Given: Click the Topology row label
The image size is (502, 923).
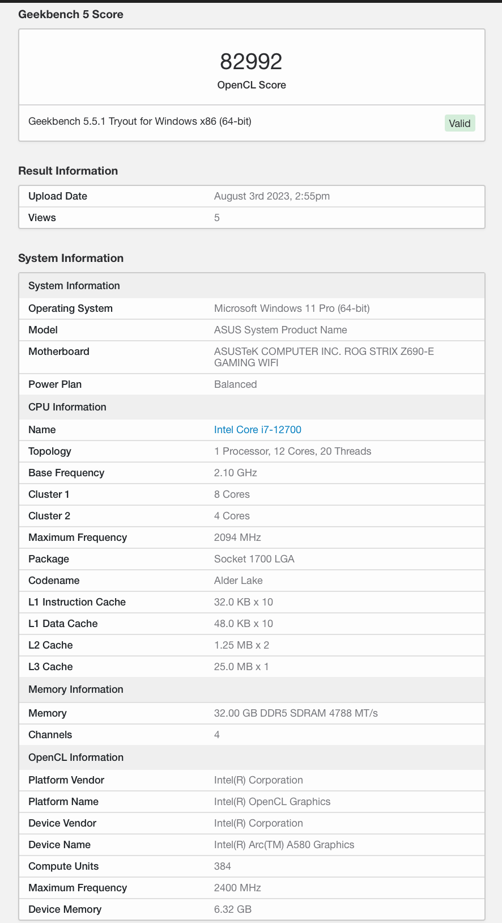Looking at the screenshot, I should (50, 451).
